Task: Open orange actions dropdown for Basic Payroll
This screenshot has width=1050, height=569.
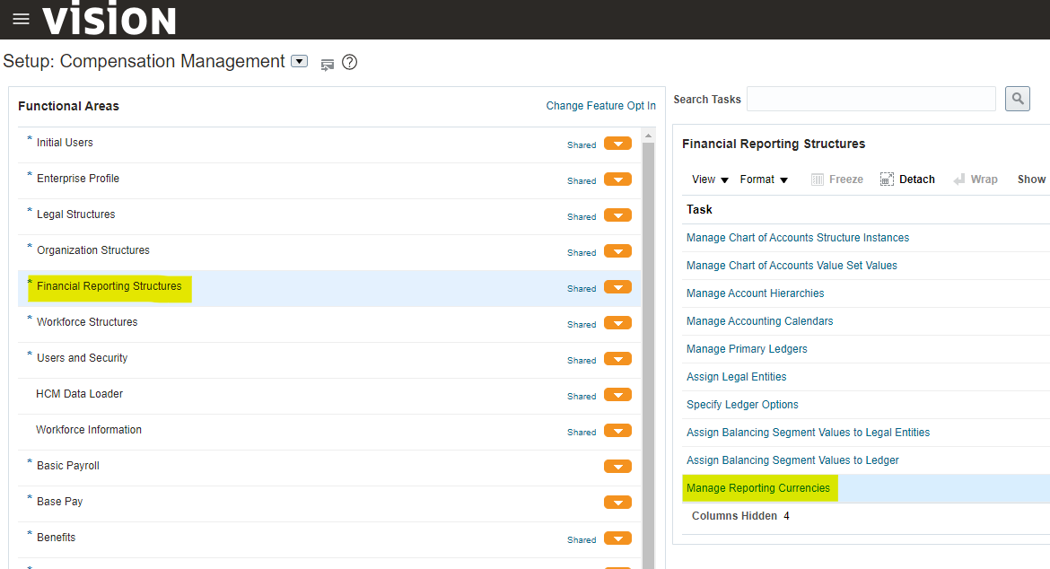Action: 617,467
